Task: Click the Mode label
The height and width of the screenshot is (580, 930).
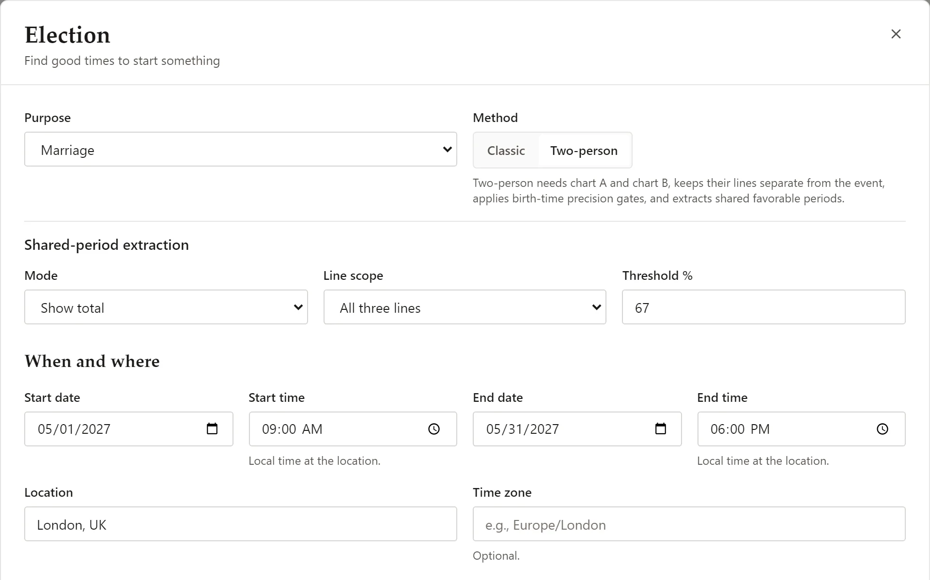Action: click(41, 275)
